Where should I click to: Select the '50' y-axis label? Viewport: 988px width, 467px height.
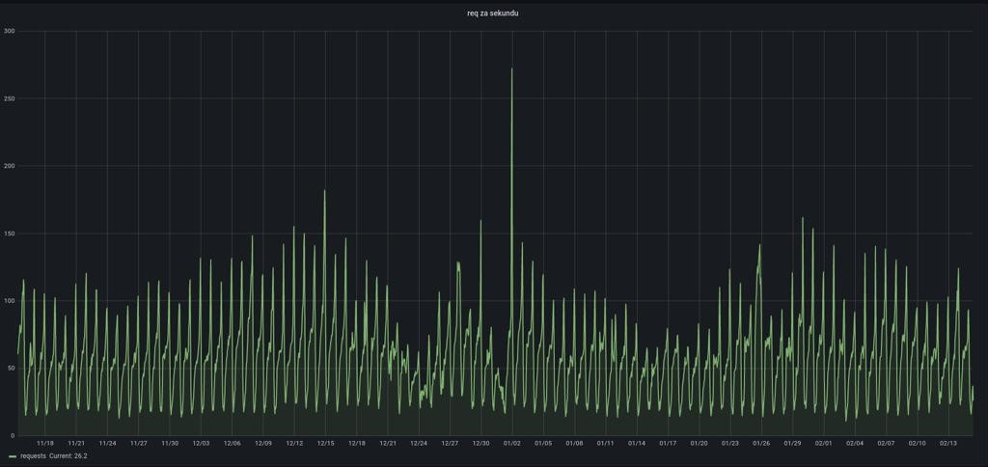click(11, 368)
